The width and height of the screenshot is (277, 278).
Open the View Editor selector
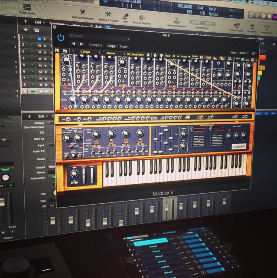244,53
